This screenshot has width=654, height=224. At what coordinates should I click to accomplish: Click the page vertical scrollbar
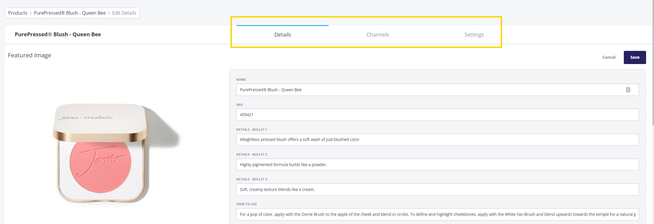tap(653, 63)
